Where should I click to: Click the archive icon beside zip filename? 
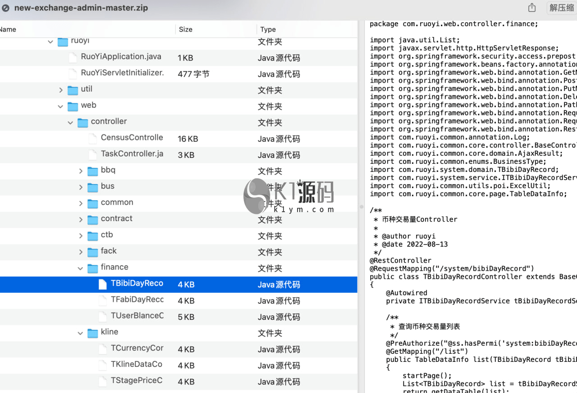(6, 8)
